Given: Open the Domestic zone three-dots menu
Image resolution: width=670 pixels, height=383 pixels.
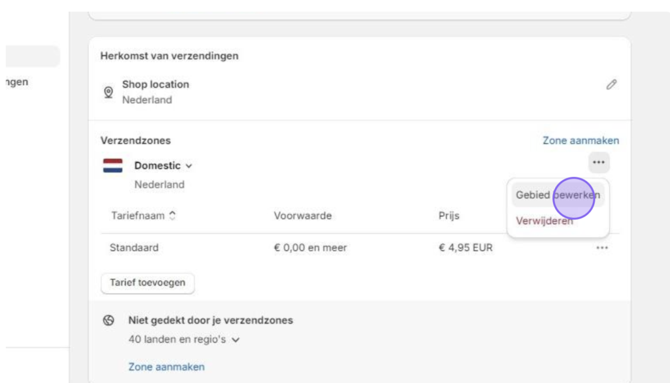Looking at the screenshot, I should click(x=599, y=162).
